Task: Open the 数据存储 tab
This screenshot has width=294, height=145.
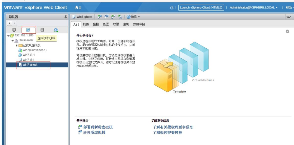Action: coord(139,24)
